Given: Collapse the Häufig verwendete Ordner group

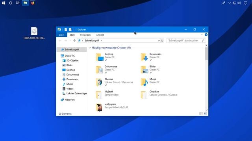Looking at the screenshot, I should click(x=90, y=48).
